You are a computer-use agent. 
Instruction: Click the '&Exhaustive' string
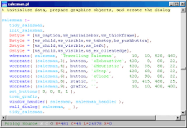point(108,61)
